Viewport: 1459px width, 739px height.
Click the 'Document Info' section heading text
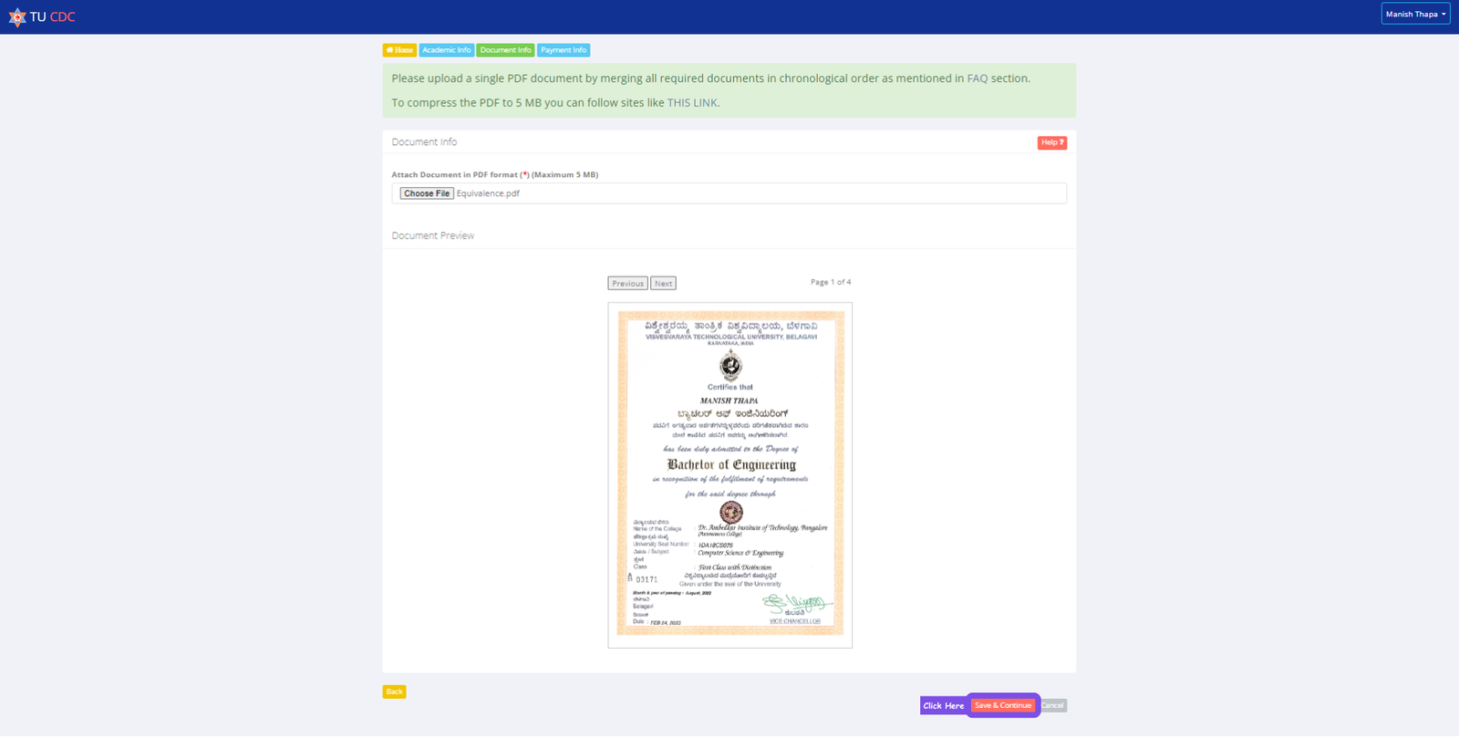pos(424,142)
